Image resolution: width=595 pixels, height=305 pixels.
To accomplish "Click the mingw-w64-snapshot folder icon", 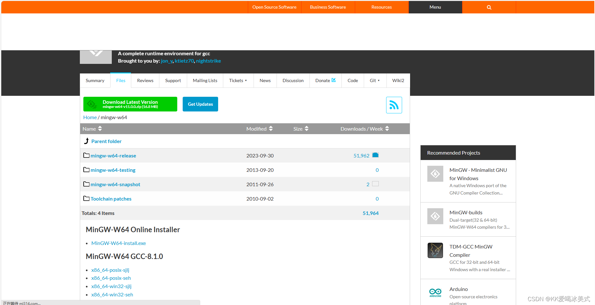I will point(86,184).
